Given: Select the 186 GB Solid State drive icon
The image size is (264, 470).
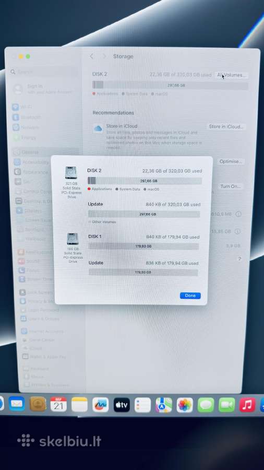Looking at the screenshot, I should 73,239.
